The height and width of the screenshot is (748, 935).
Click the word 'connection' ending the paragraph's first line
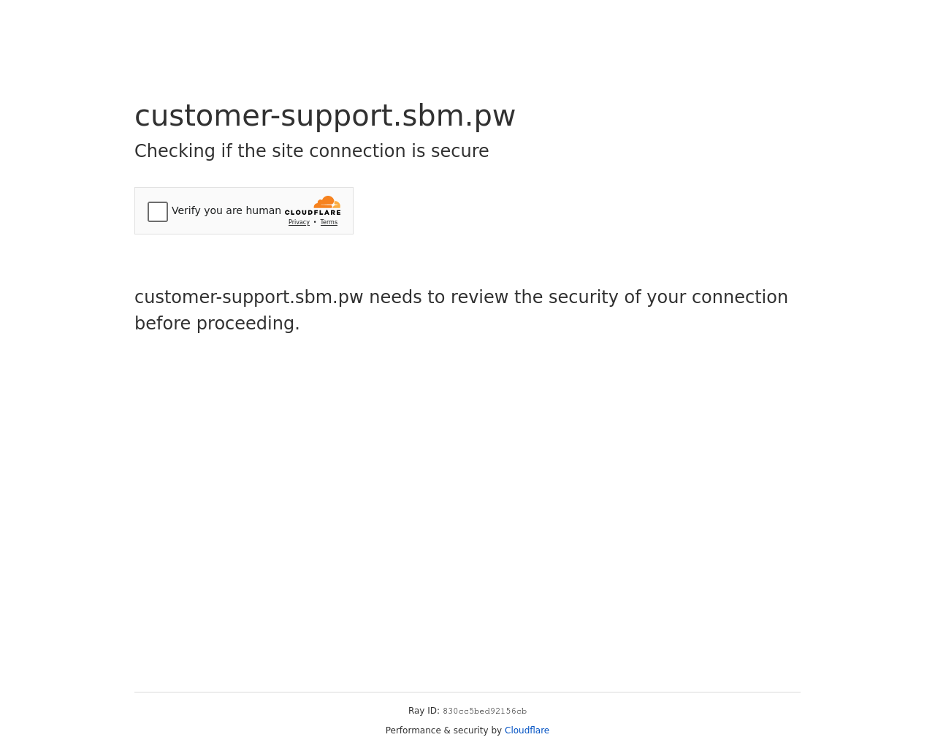coord(740,297)
